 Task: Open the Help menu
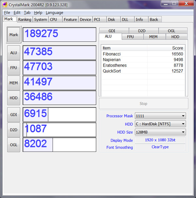tap(38, 13)
